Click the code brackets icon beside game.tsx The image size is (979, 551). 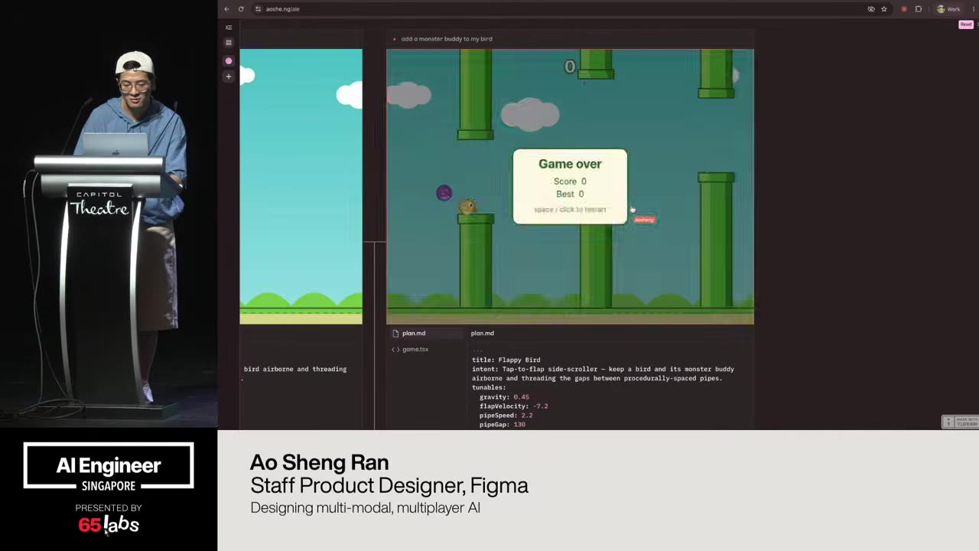click(x=395, y=349)
